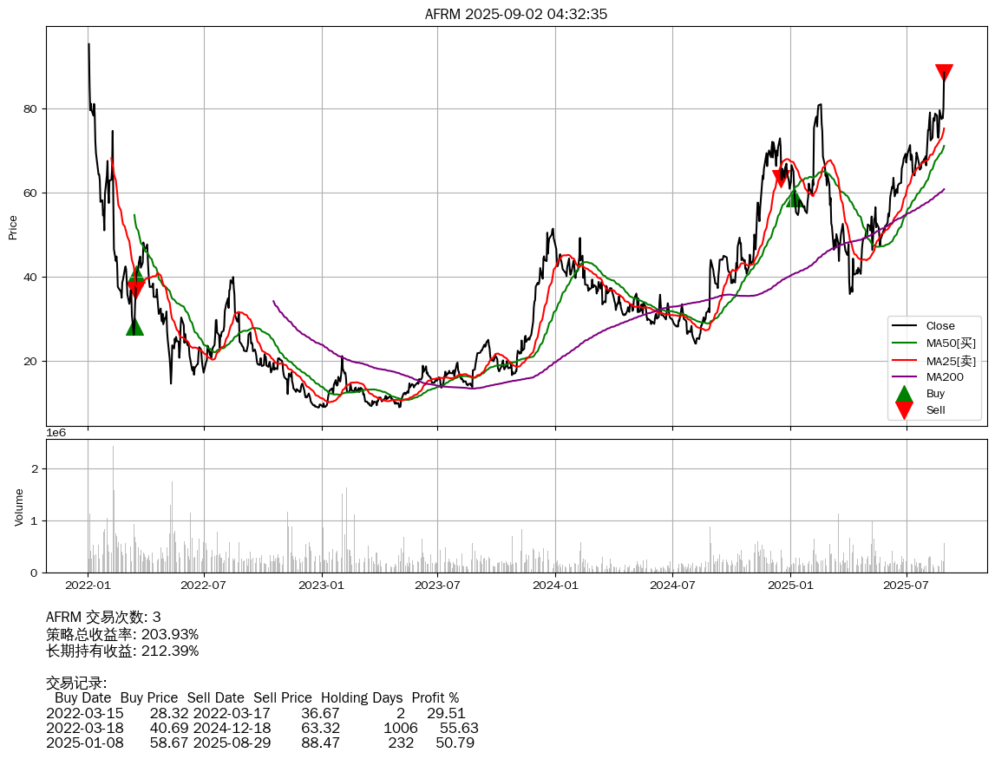Click the 2024-01 x-axis date label
The image size is (995, 759).
(x=555, y=586)
